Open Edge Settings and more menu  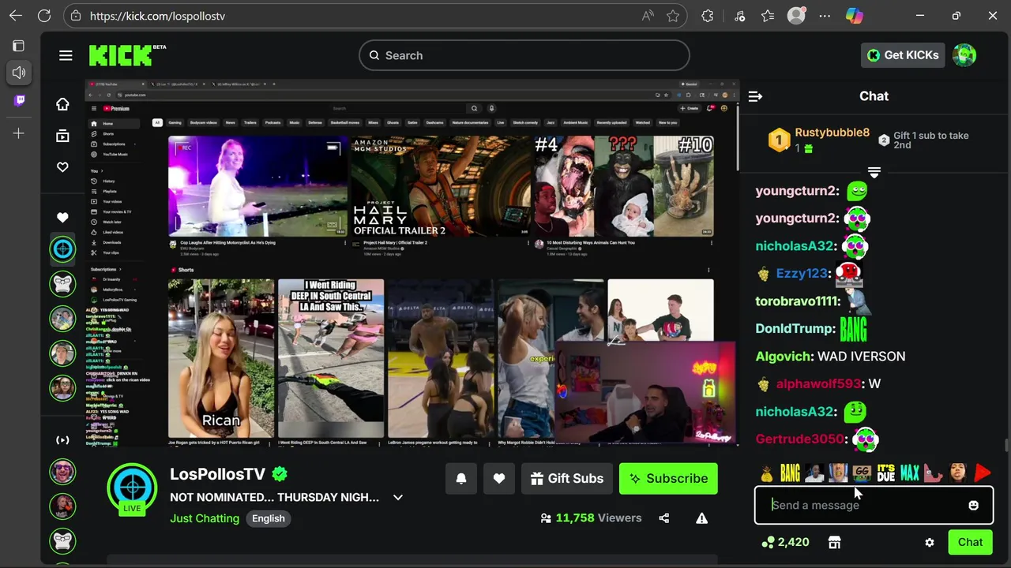(x=825, y=16)
